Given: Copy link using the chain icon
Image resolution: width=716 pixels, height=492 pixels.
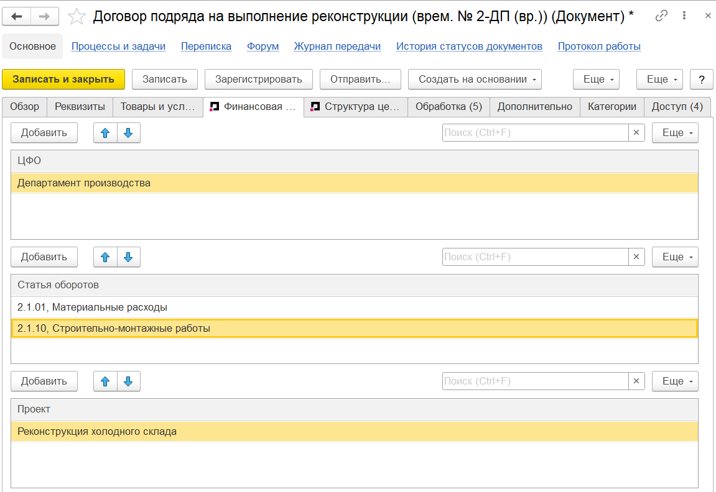Looking at the screenshot, I should click(x=661, y=16).
